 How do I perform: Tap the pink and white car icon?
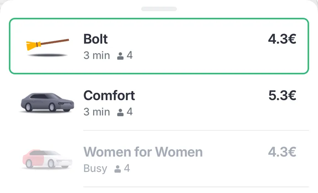(47, 159)
